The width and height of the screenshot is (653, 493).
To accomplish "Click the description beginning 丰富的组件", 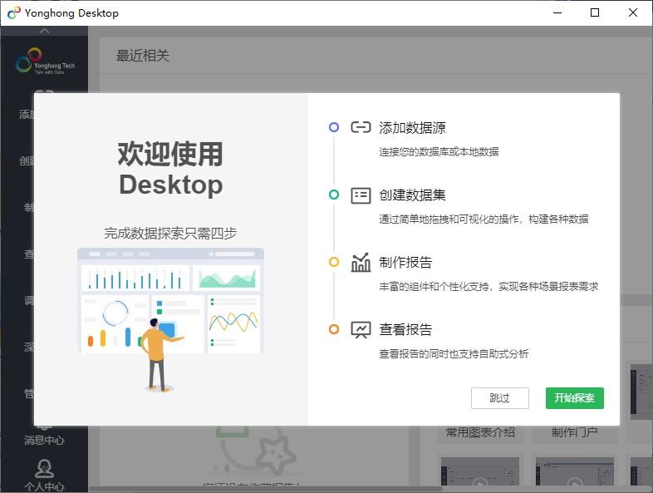I will click(489, 286).
